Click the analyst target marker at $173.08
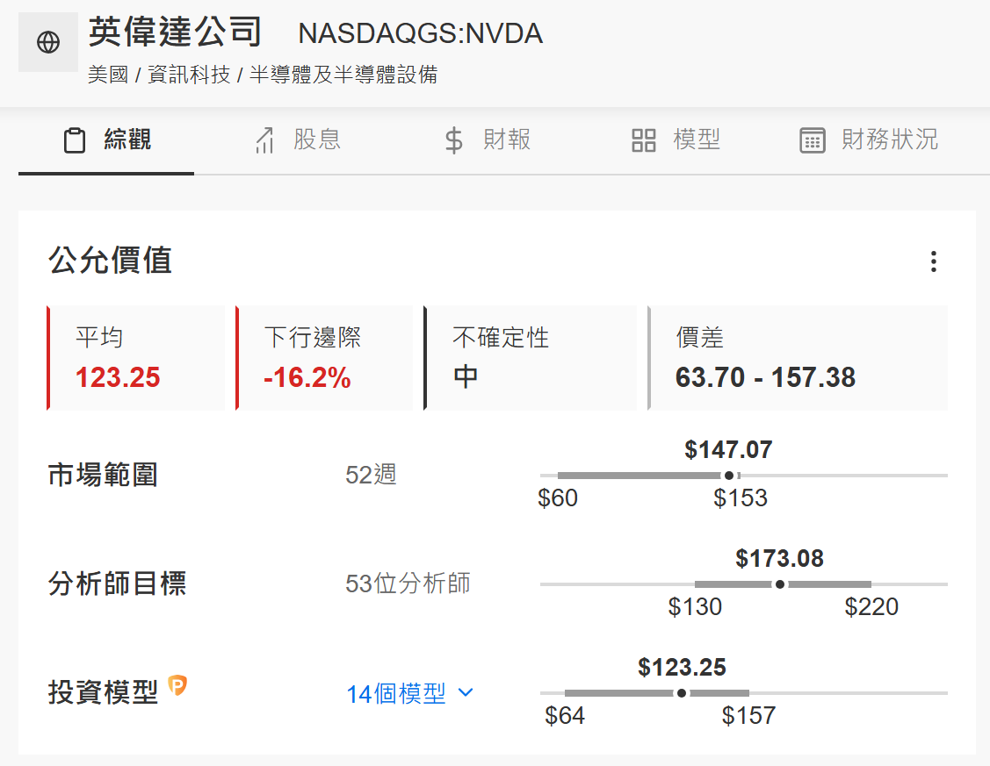Image resolution: width=990 pixels, height=766 pixels. (x=780, y=584)
